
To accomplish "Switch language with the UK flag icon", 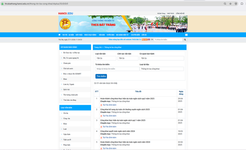I will point(149,40).
